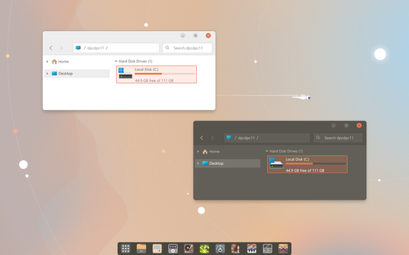Click the computer icon in dark window address bar
409x255 pixels.
pos(229,138)
